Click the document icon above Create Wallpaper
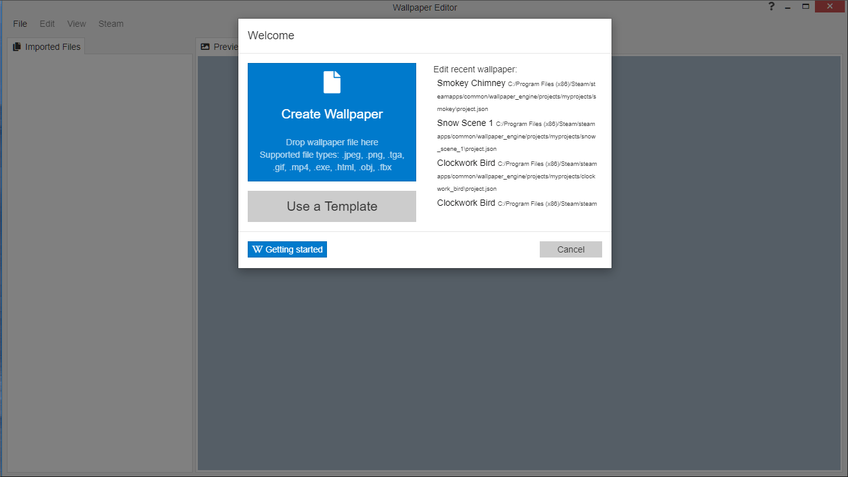 click(332, 82)
